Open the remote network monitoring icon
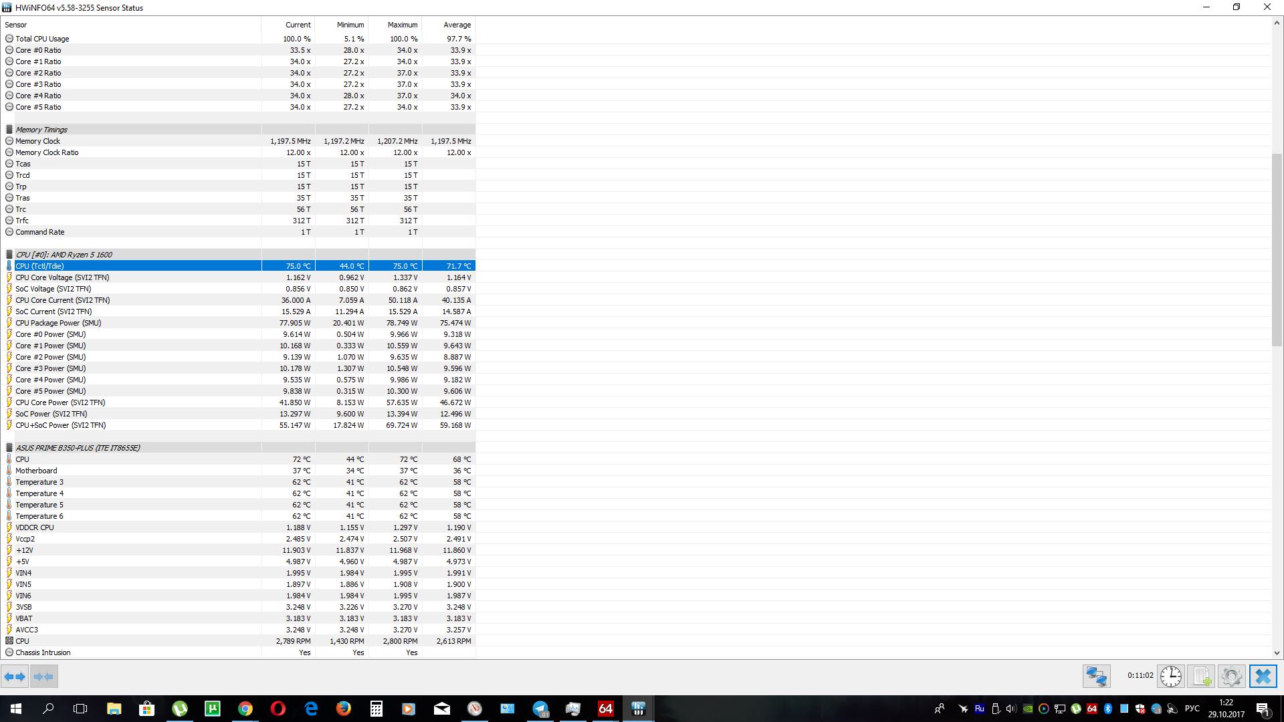1284x722 pixels. pos(1096,677)
